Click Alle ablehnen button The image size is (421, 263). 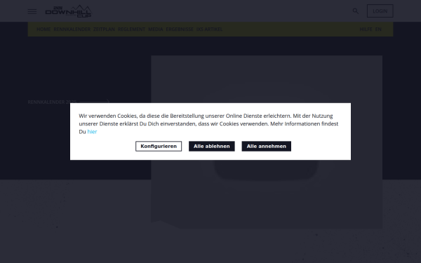click(212, 147)
